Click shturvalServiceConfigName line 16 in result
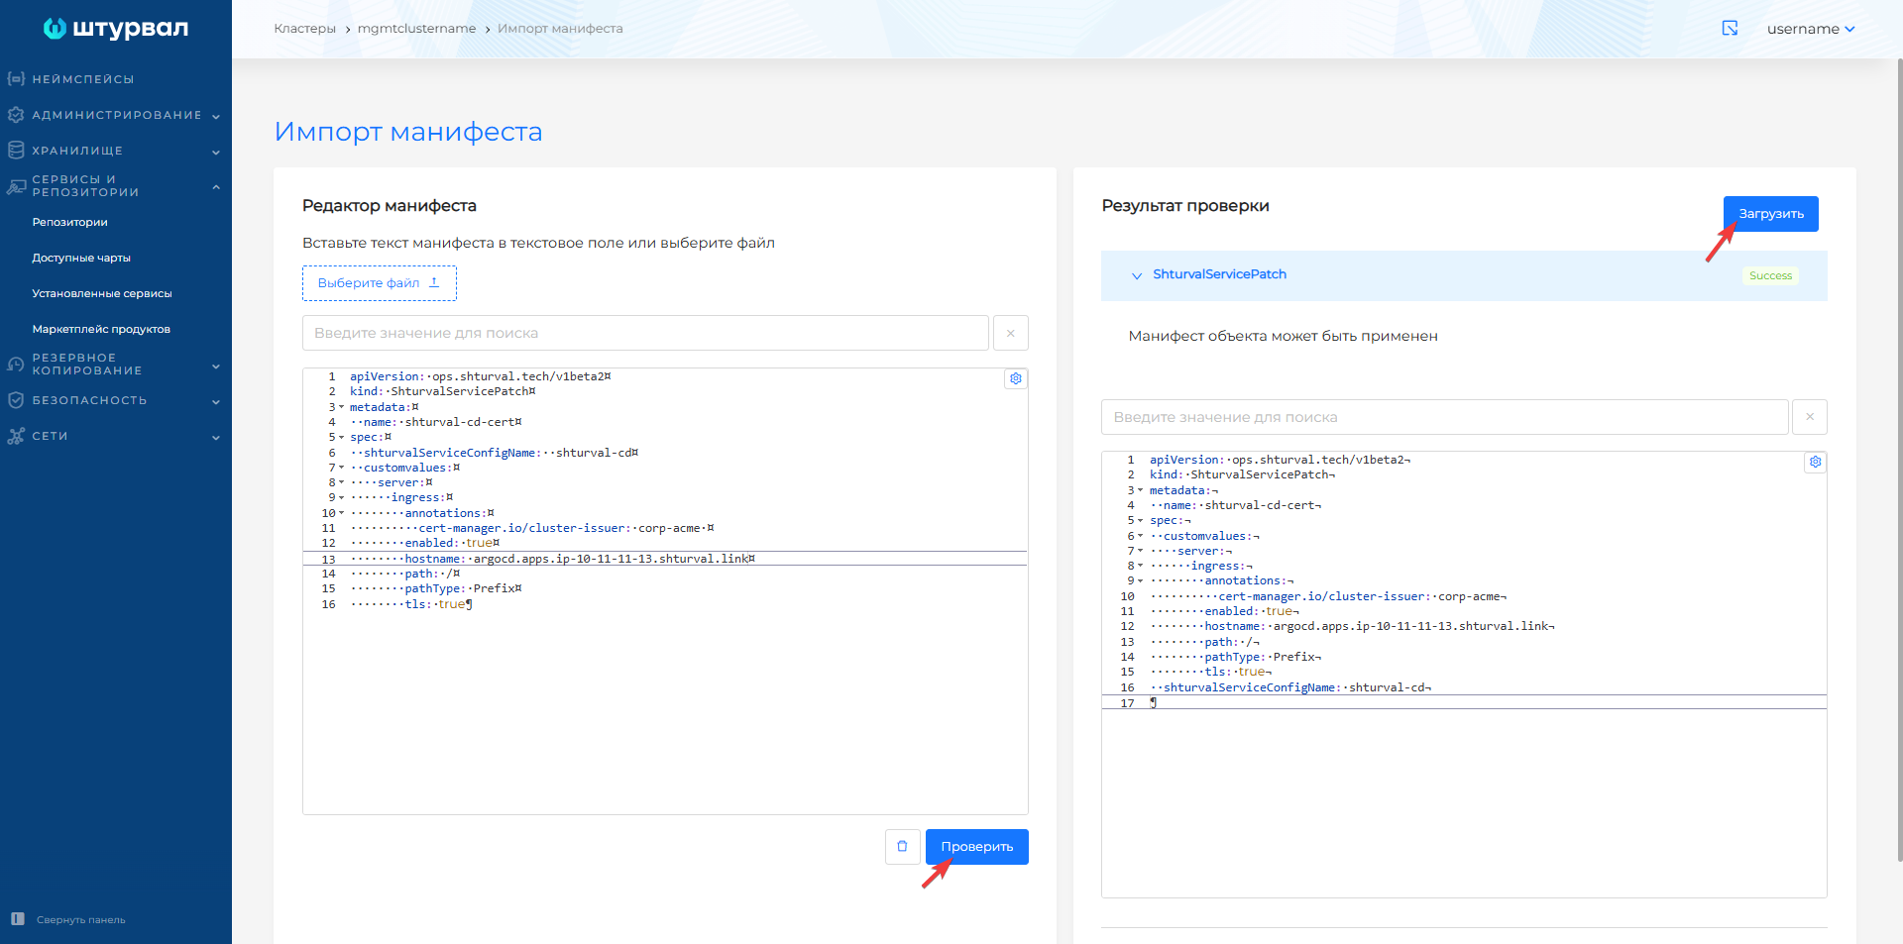This screenshot has width=1903, height=944. [1464, 687]
